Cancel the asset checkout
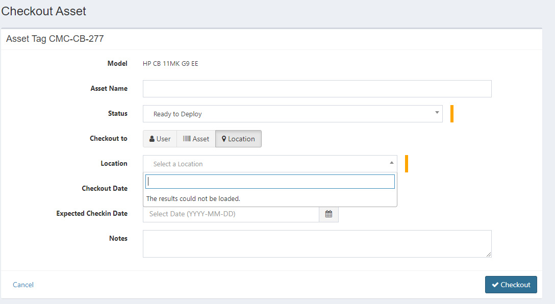 [x=23, y=285]
